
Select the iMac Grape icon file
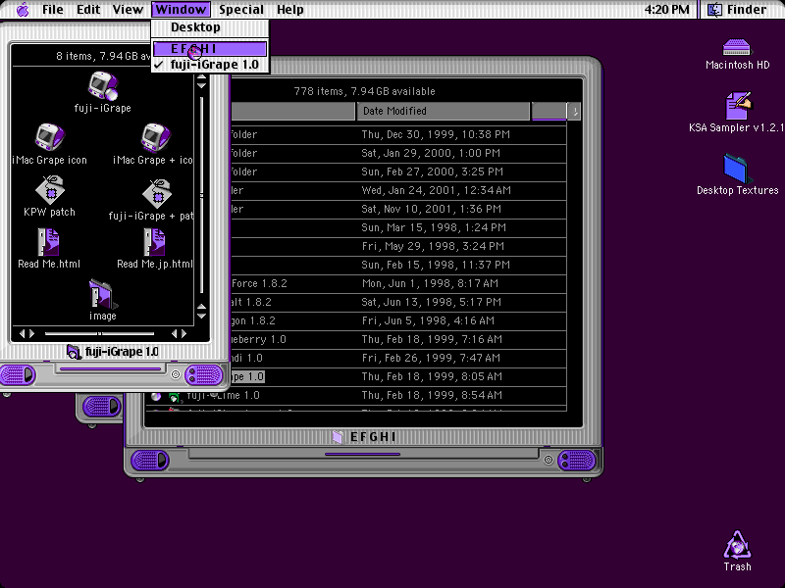(x=50, y=137)
